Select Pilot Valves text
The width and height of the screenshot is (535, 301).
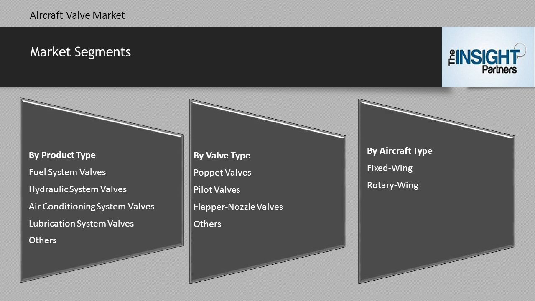tap(217, 190)
